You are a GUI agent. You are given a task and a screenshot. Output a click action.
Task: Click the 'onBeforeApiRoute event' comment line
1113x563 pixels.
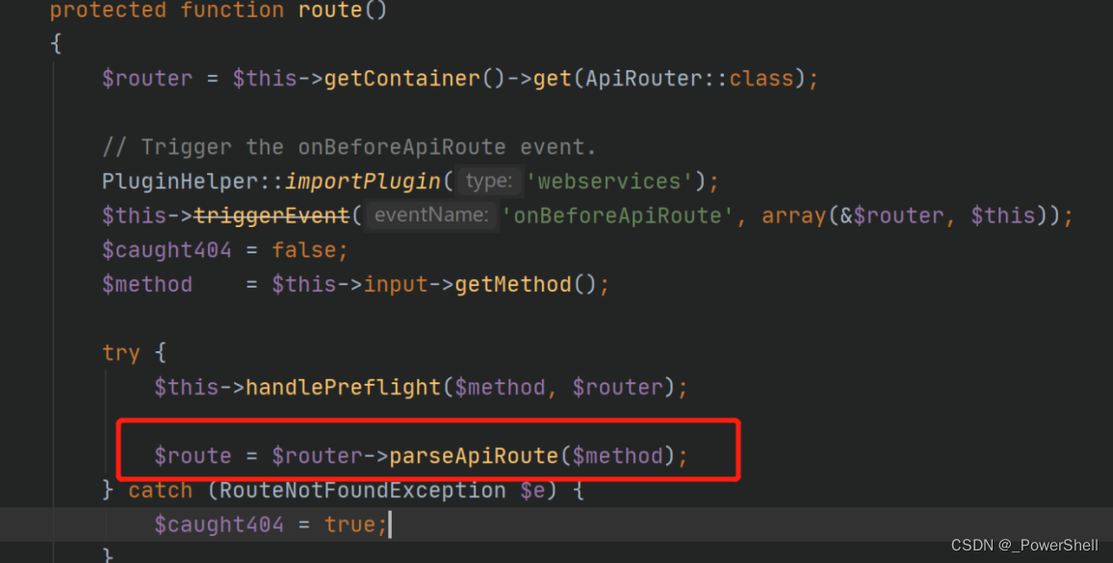click(349, 147)
